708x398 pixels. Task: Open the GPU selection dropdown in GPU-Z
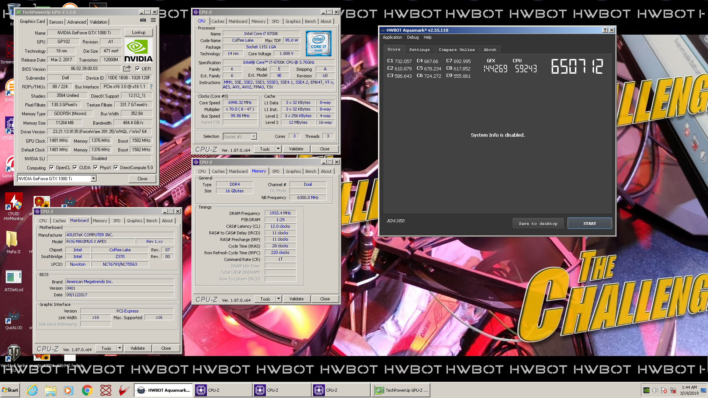pyautogui.click(x=94, y=178)
